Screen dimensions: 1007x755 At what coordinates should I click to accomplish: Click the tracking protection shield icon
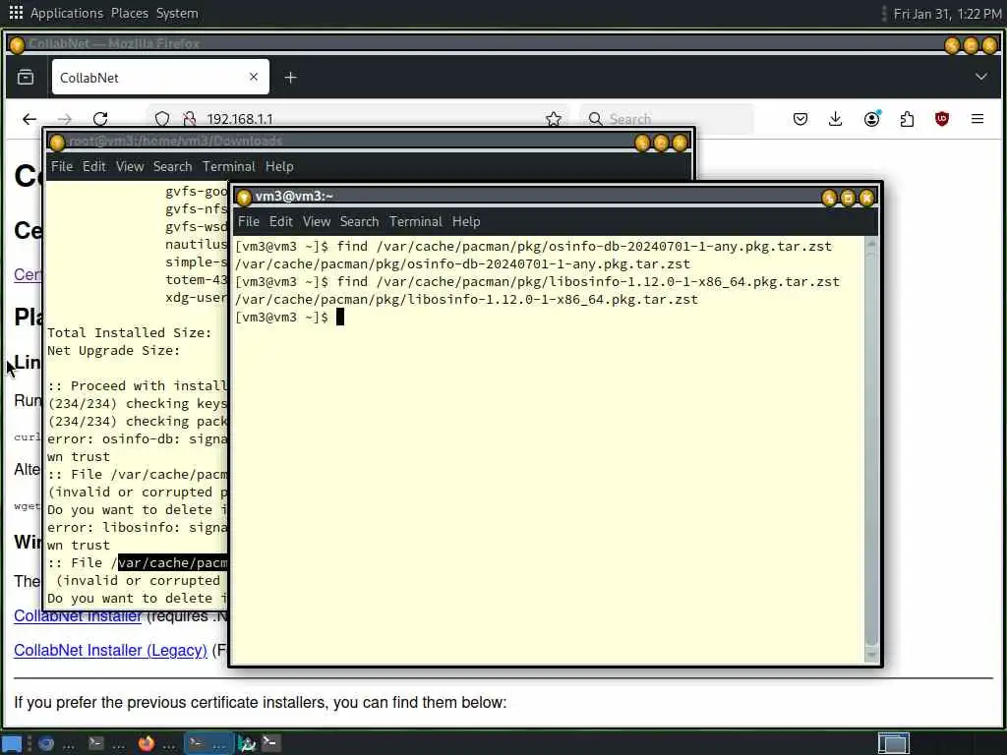pos(162,119)
